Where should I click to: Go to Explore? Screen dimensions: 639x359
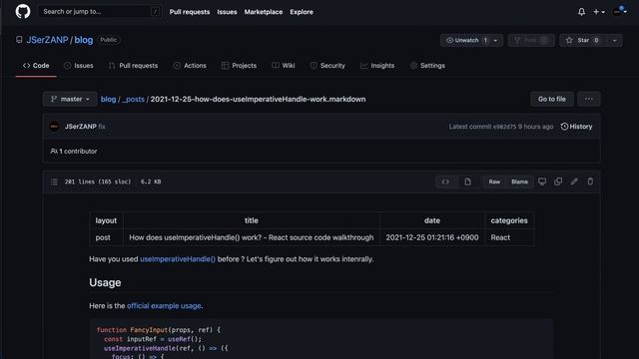click(x=302, y=12)
